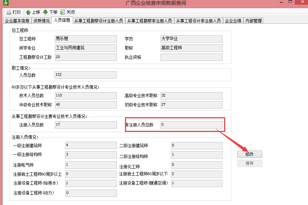Click the 保存 button

pos(250,164)
